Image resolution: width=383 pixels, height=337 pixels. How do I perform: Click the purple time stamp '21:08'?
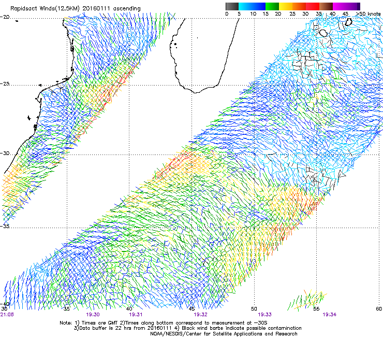click(7, 315)
